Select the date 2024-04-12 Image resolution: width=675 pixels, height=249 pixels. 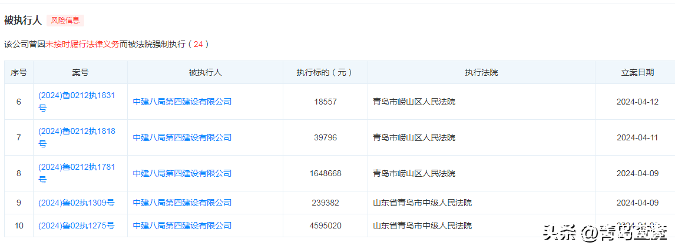[637, 102]
